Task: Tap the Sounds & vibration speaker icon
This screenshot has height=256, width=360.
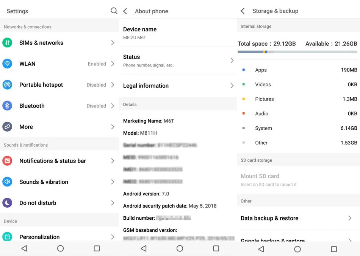Action: coord(7,182)
